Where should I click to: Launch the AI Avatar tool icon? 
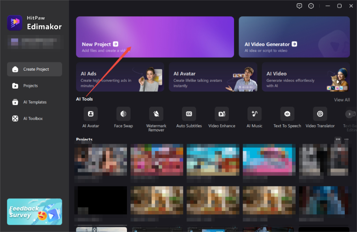pos(90,114)
